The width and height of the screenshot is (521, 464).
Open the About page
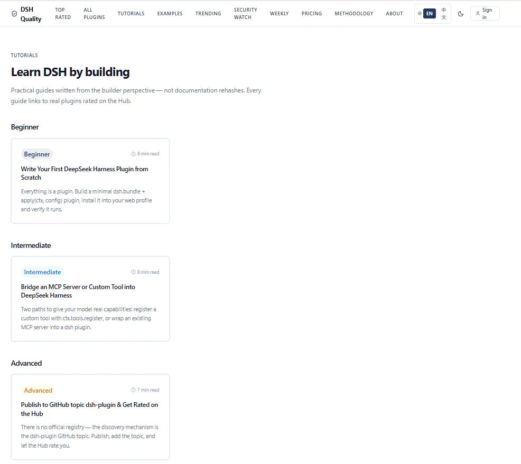394,14
